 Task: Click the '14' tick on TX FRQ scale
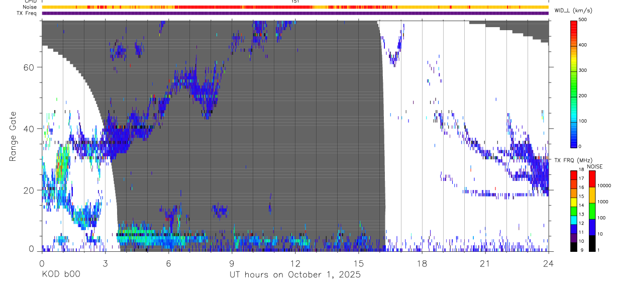click(x=581, y=206)
